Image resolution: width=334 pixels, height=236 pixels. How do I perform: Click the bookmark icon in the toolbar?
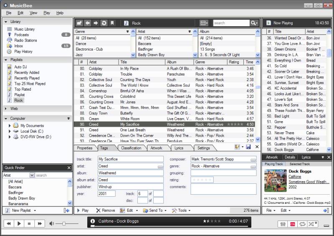coord(112,23)
